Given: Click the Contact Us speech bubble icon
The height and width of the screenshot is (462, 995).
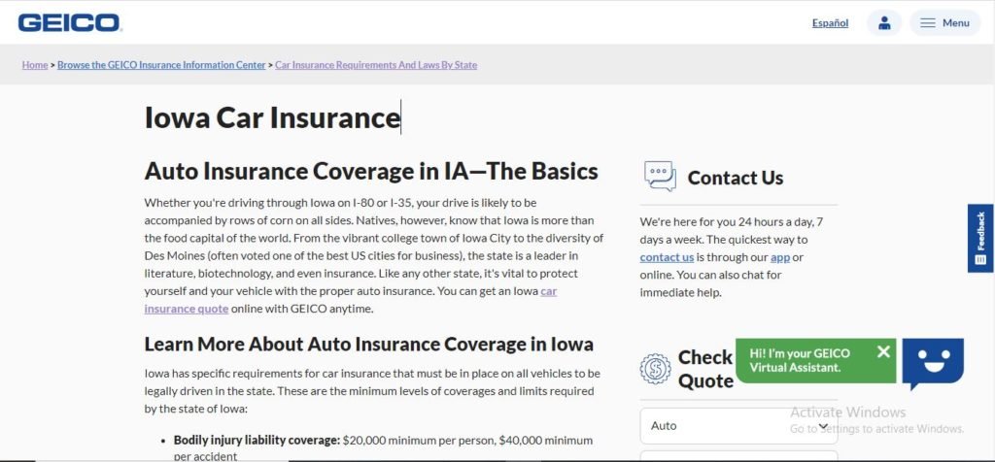Looking at the screenshot, I should [x=660, y=177].
